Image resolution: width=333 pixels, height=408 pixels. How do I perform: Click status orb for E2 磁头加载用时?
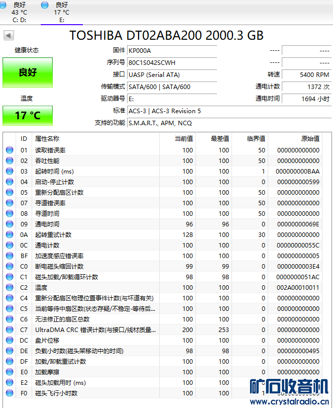coord(10,382)
